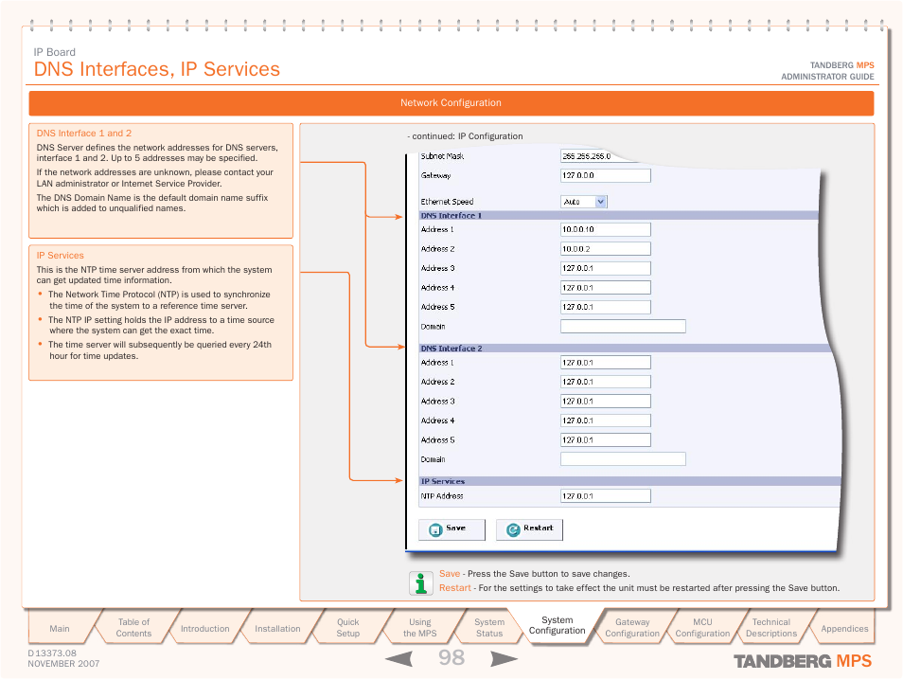Open the Installation tab
Viewport: 903px width, 680px height.
coord(277,628)
